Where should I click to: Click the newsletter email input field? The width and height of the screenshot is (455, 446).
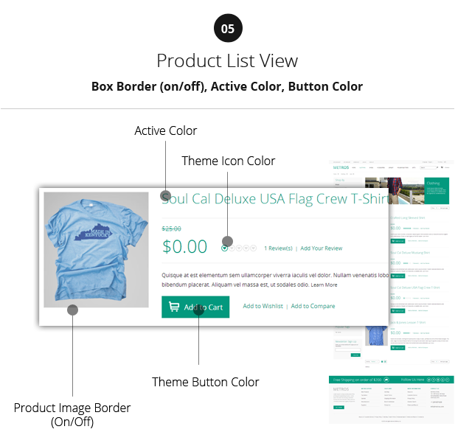tap(348, 350)
